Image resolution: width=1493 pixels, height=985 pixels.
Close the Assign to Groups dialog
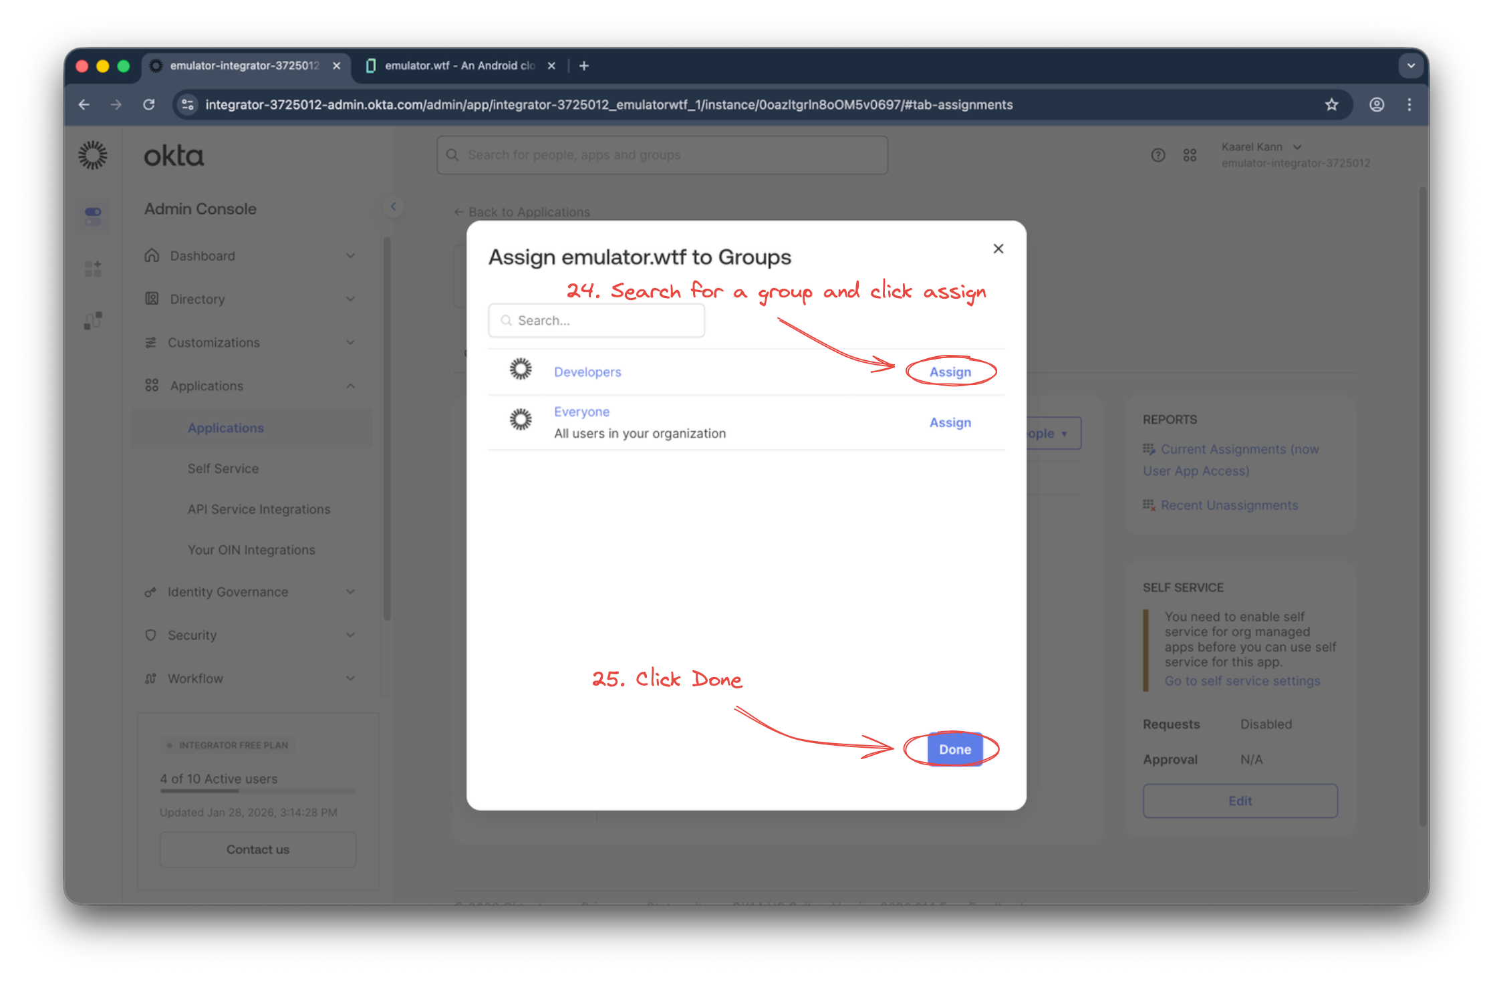[x=998, y=249]
